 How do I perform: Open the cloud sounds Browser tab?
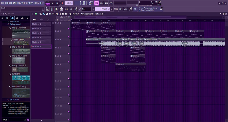[x=22, y=18]
